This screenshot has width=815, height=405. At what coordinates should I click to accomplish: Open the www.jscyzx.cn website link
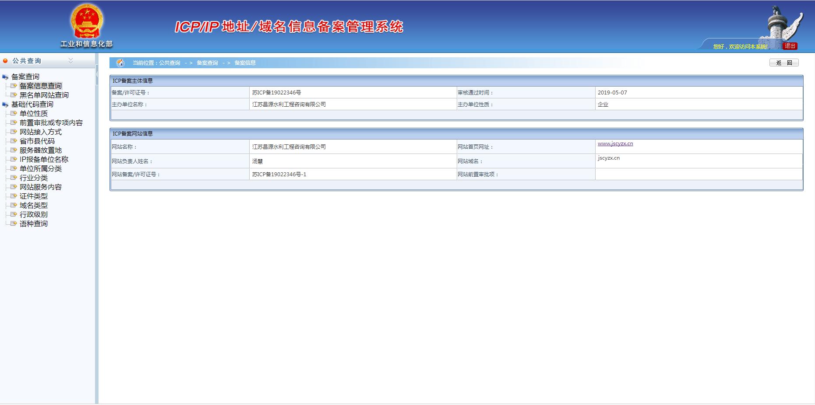click(x=615, y=144)
